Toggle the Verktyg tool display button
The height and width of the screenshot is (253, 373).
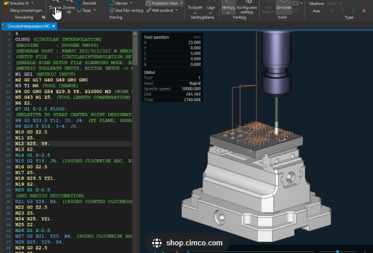point(228,7)
